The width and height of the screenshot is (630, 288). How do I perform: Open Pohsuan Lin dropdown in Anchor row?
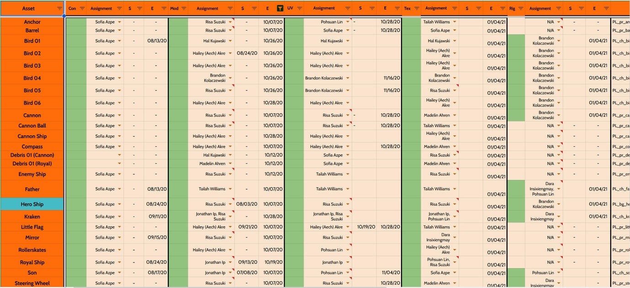[348, 22]
